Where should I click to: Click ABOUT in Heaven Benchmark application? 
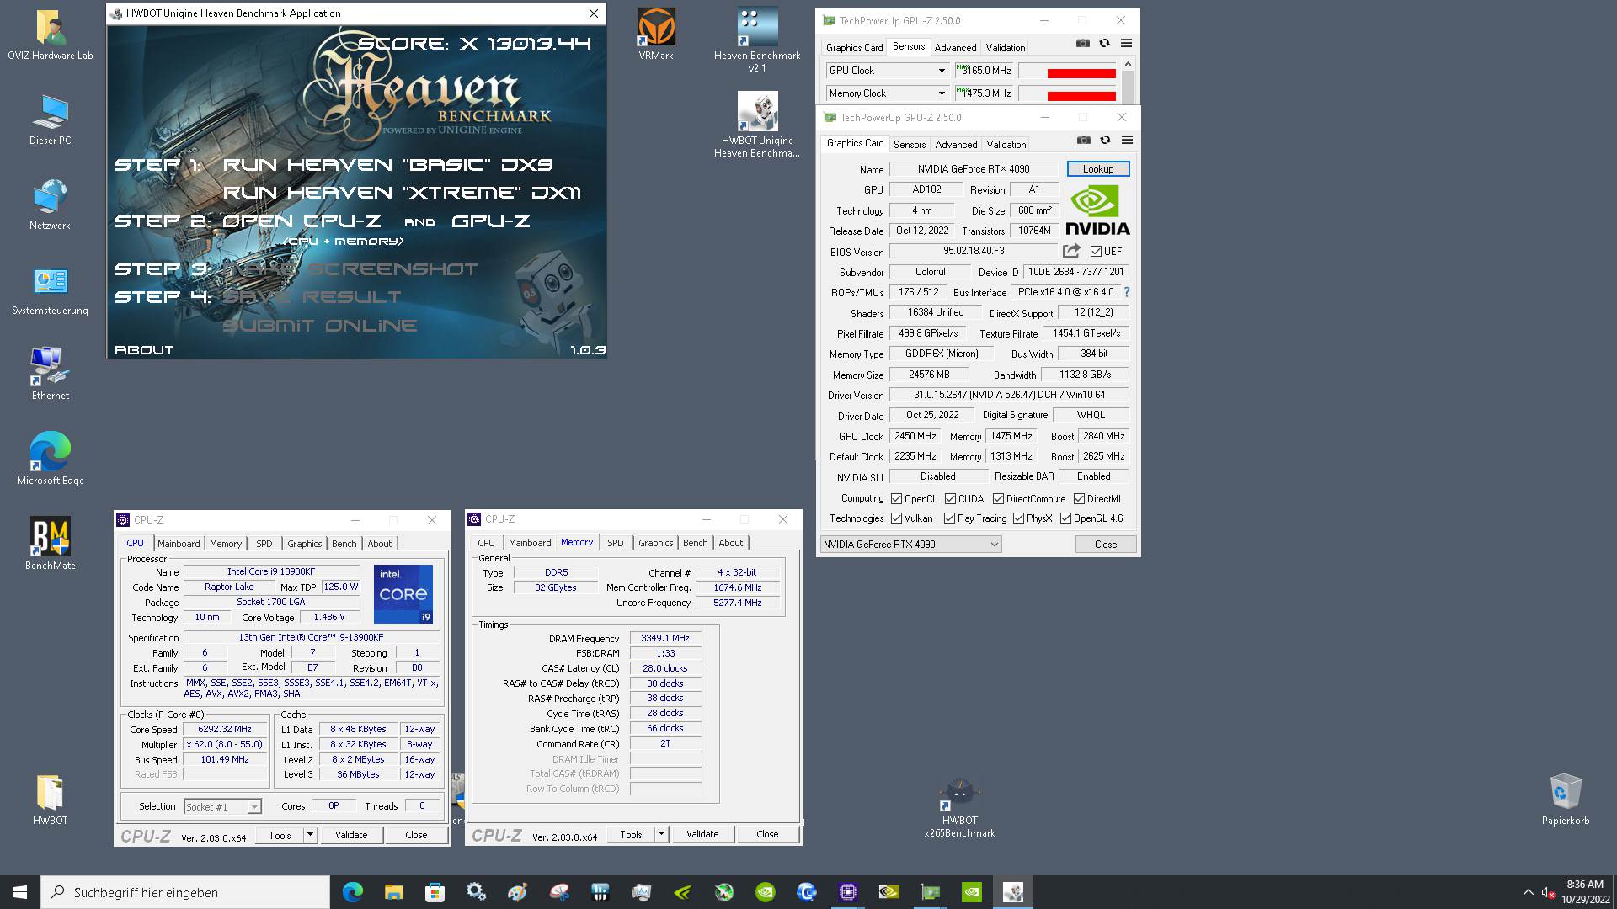pos(144,350)
